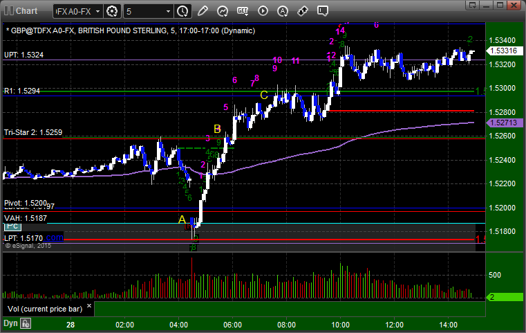
Task: Click the 10:00 time axis label
Action: pyautogui.click(x=341, y=325)
